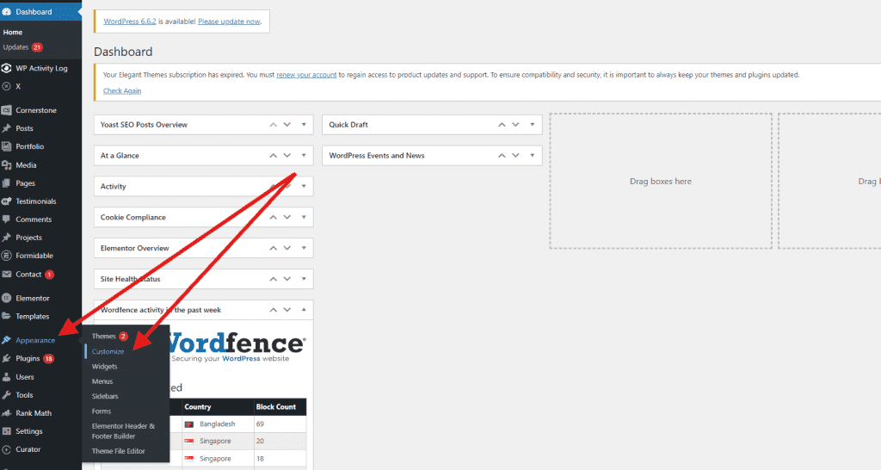
Task: Click the WordPress 6.6.2 link
Action: click(x=130, y=22)
